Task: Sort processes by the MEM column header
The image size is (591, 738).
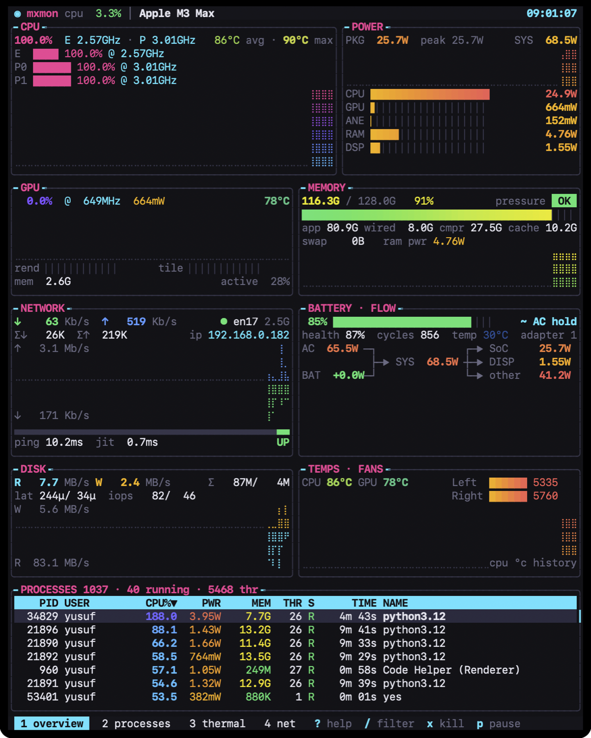Action: tap(261, 603)
